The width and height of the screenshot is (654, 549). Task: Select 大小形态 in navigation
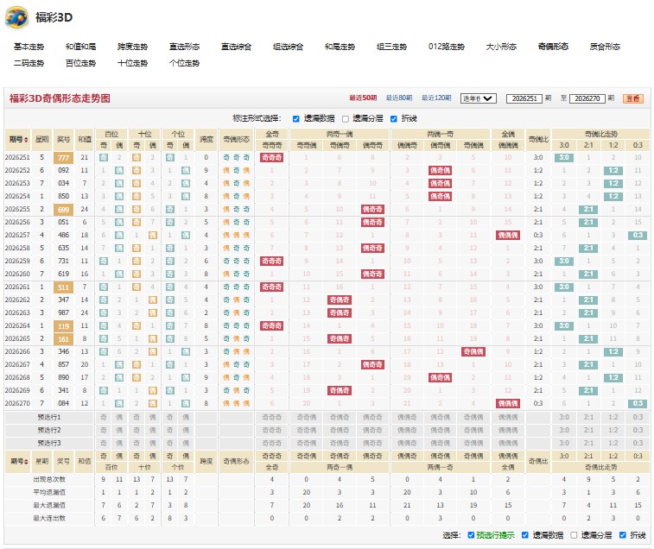click(501, 47)
